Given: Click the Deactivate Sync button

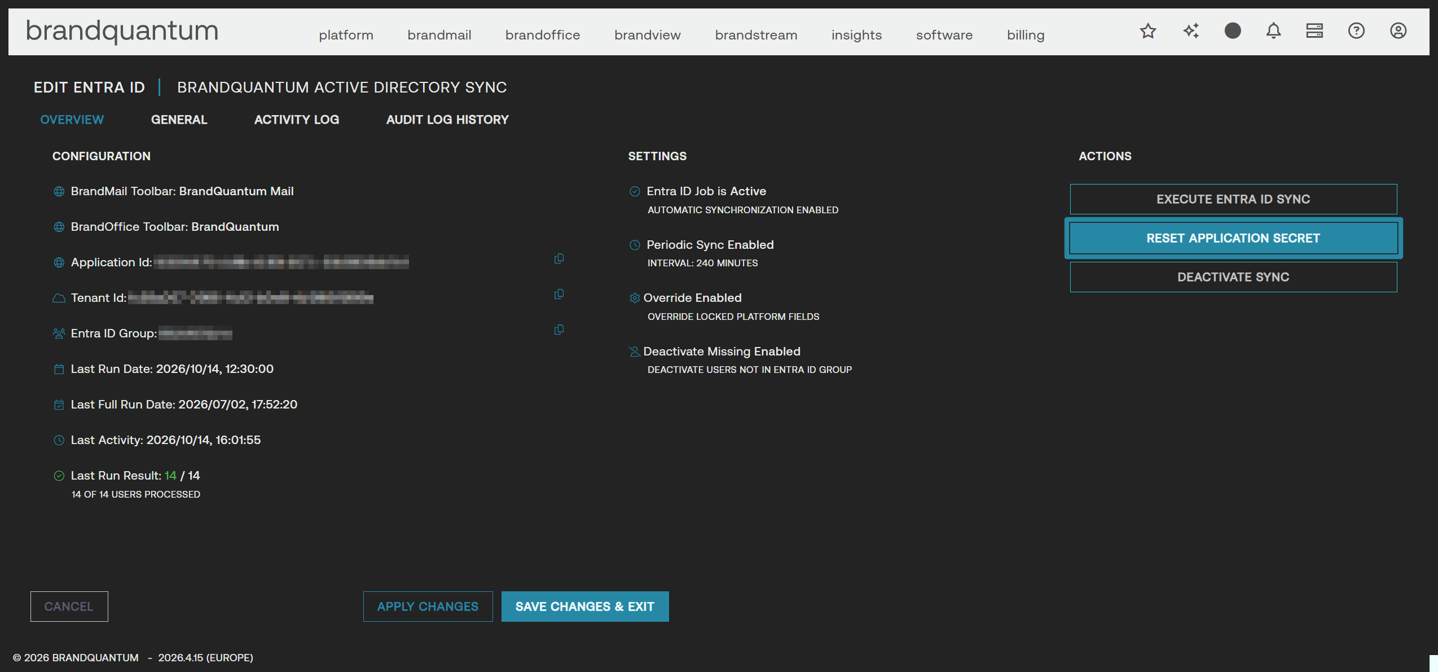Looking at the screenshot, I should 1233,277.
